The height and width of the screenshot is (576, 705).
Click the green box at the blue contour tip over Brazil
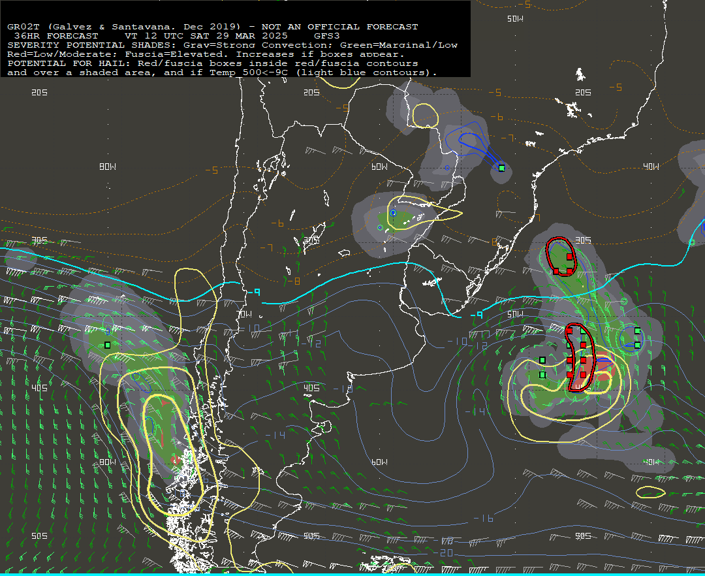pos(502,168)
